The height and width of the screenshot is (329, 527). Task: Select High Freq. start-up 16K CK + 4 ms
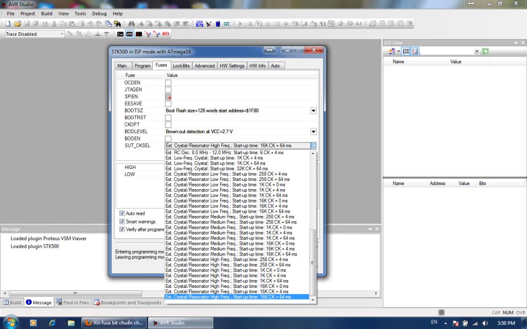click(227, 291)
